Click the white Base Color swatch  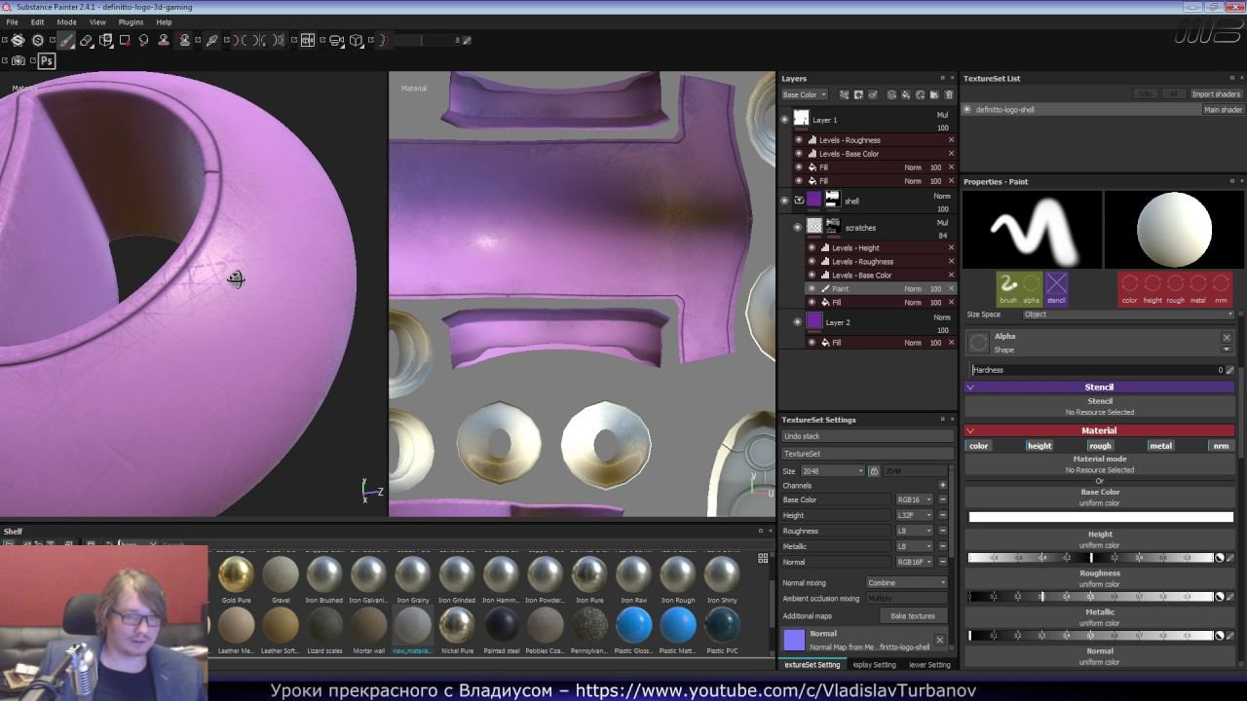[1100, 517]
